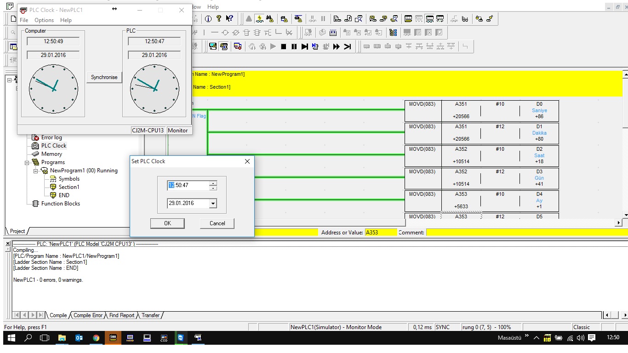Show hidden system tray icons chevron
Viewport: 628px width, 353px height.
536,338
